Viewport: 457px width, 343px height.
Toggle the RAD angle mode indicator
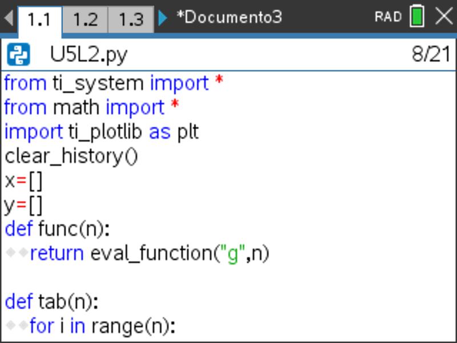tap(388, 17)
